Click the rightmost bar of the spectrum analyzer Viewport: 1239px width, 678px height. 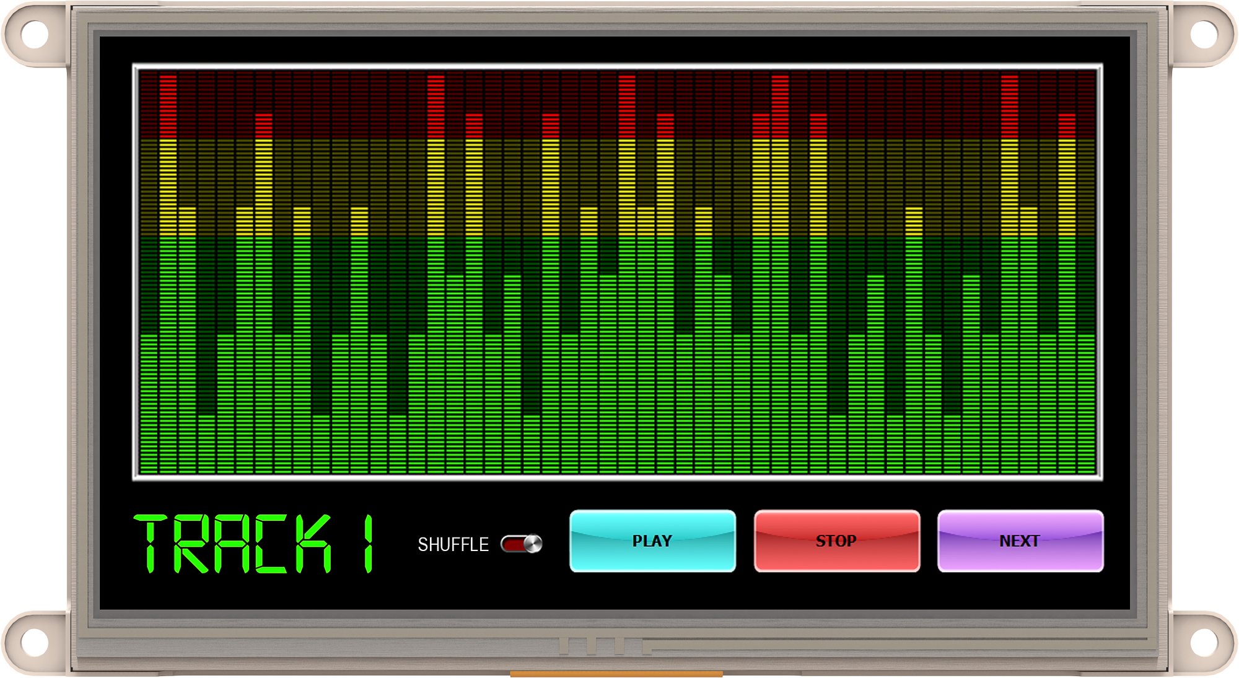click(1086, 402)
